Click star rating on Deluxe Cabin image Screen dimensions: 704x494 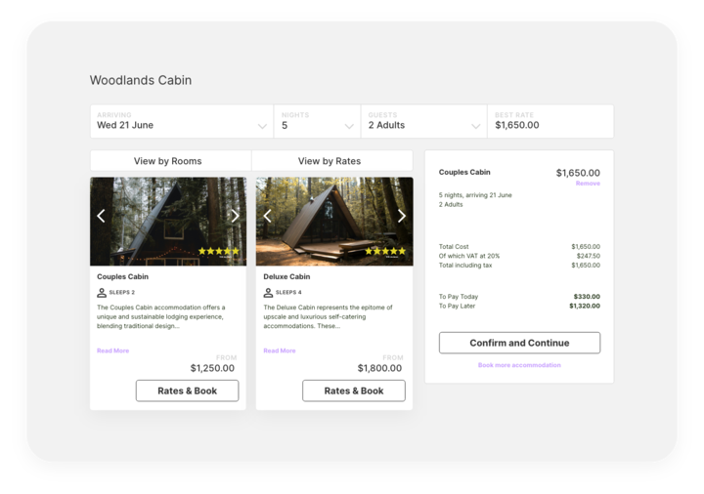click(384, 252)
